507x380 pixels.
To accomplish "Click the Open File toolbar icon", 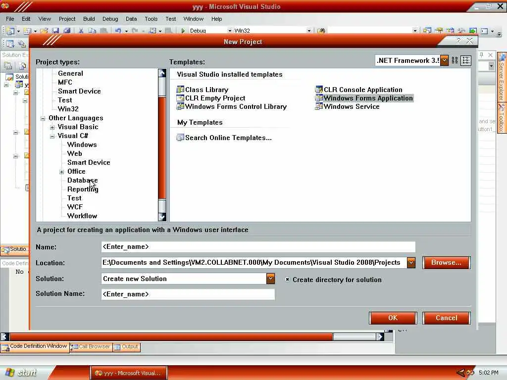I will pyautogui.click(x=44, y=31).
